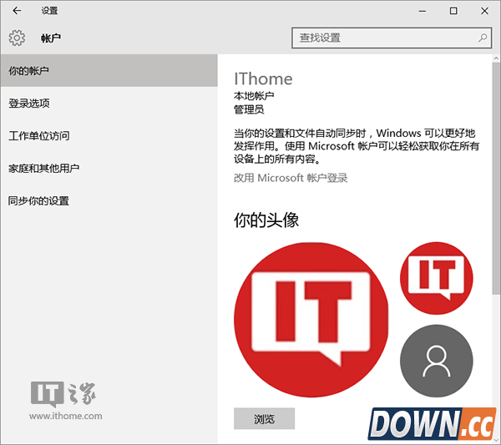Click the settings gear icon
The image size is (501, 445).
pos(17,38)
